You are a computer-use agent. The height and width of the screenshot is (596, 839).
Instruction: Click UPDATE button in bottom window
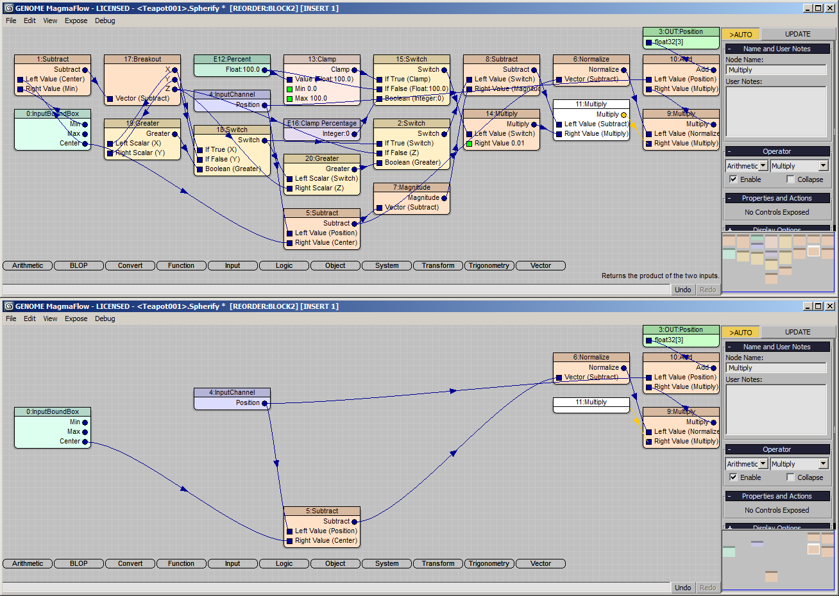(x=798, y=333)
